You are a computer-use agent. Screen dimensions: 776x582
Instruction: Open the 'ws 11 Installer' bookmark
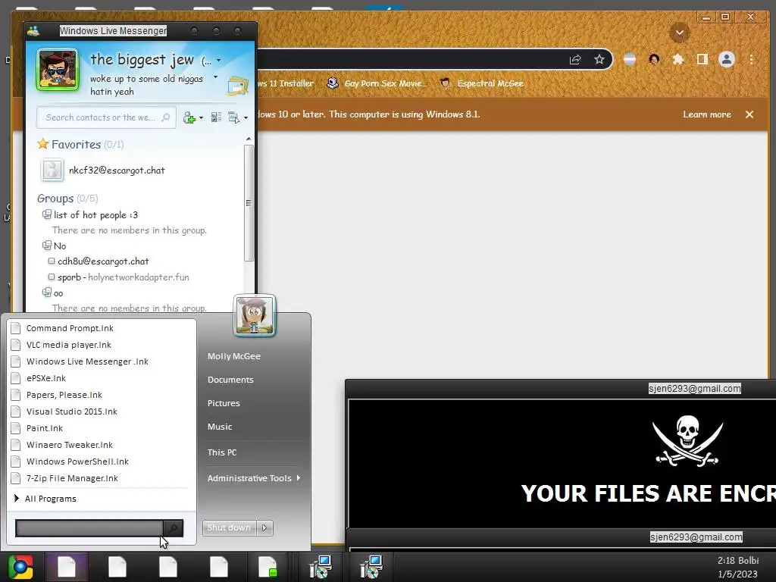(286, 83)
